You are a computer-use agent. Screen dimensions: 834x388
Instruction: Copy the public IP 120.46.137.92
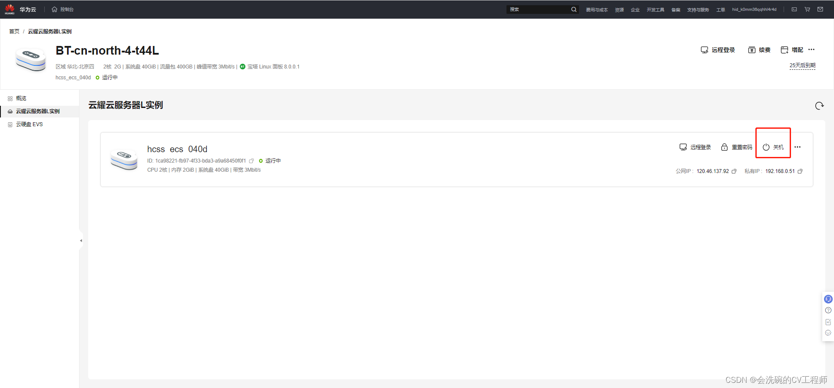point(734,171)
